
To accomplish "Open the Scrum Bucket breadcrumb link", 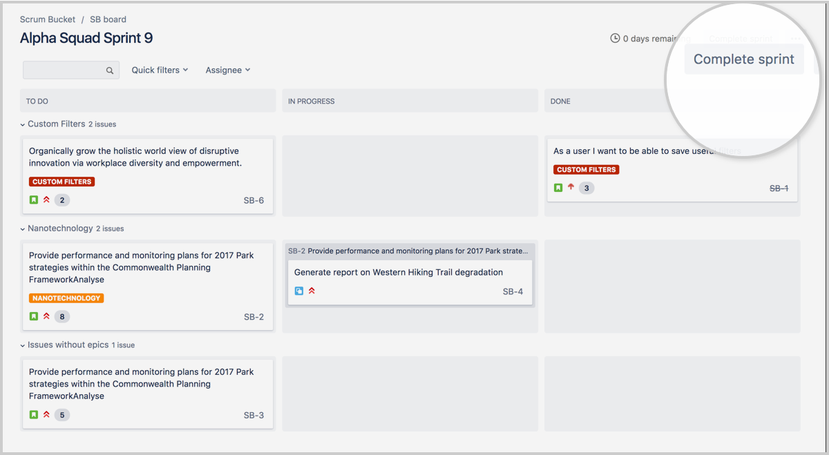I will (47, 19).
